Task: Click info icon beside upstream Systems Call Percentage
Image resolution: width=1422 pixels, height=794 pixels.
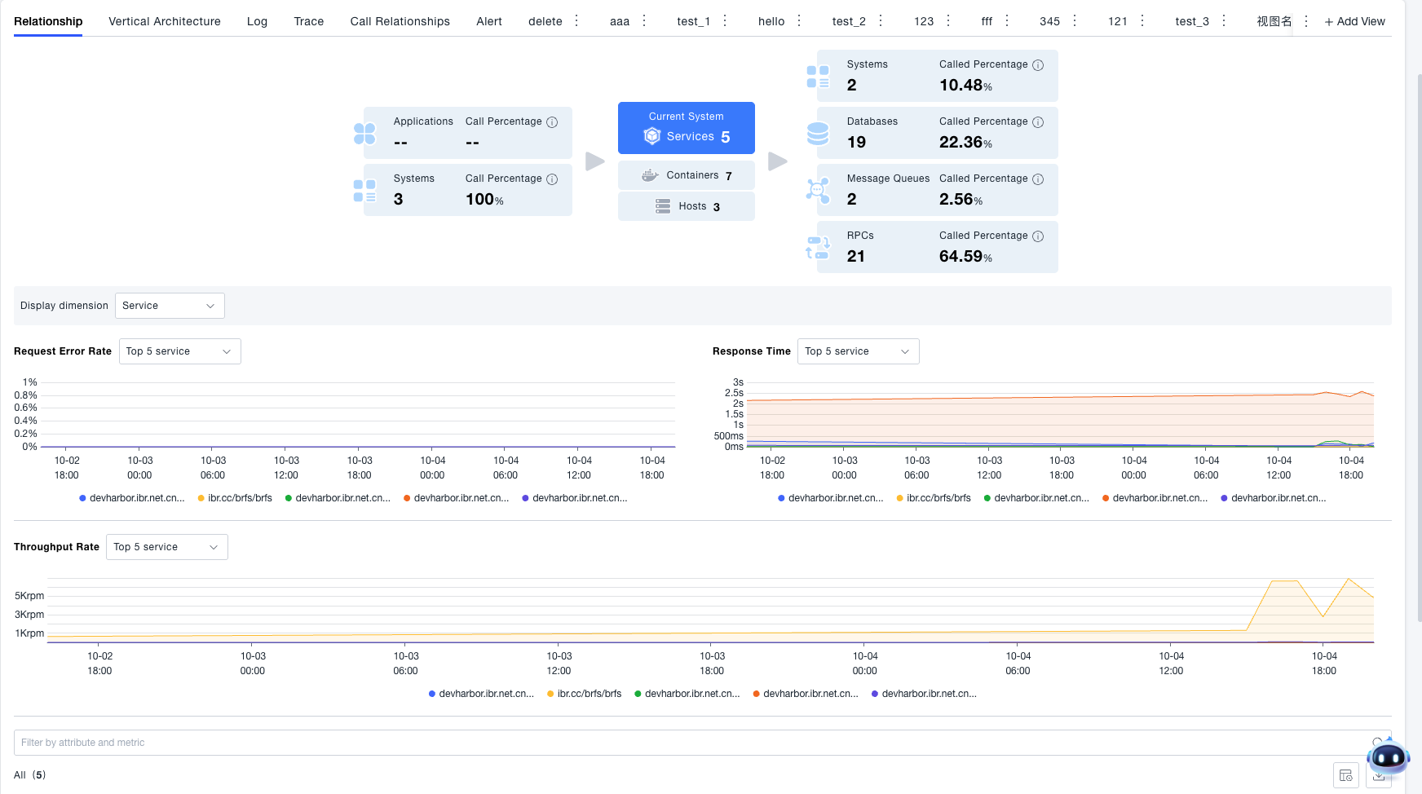Action: coord(552,179)
